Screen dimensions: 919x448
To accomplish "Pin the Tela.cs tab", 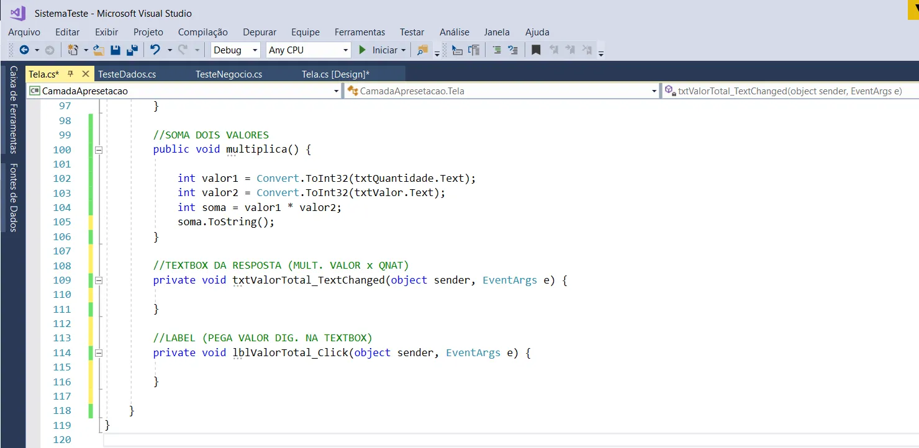I will (x=70, y=74).
